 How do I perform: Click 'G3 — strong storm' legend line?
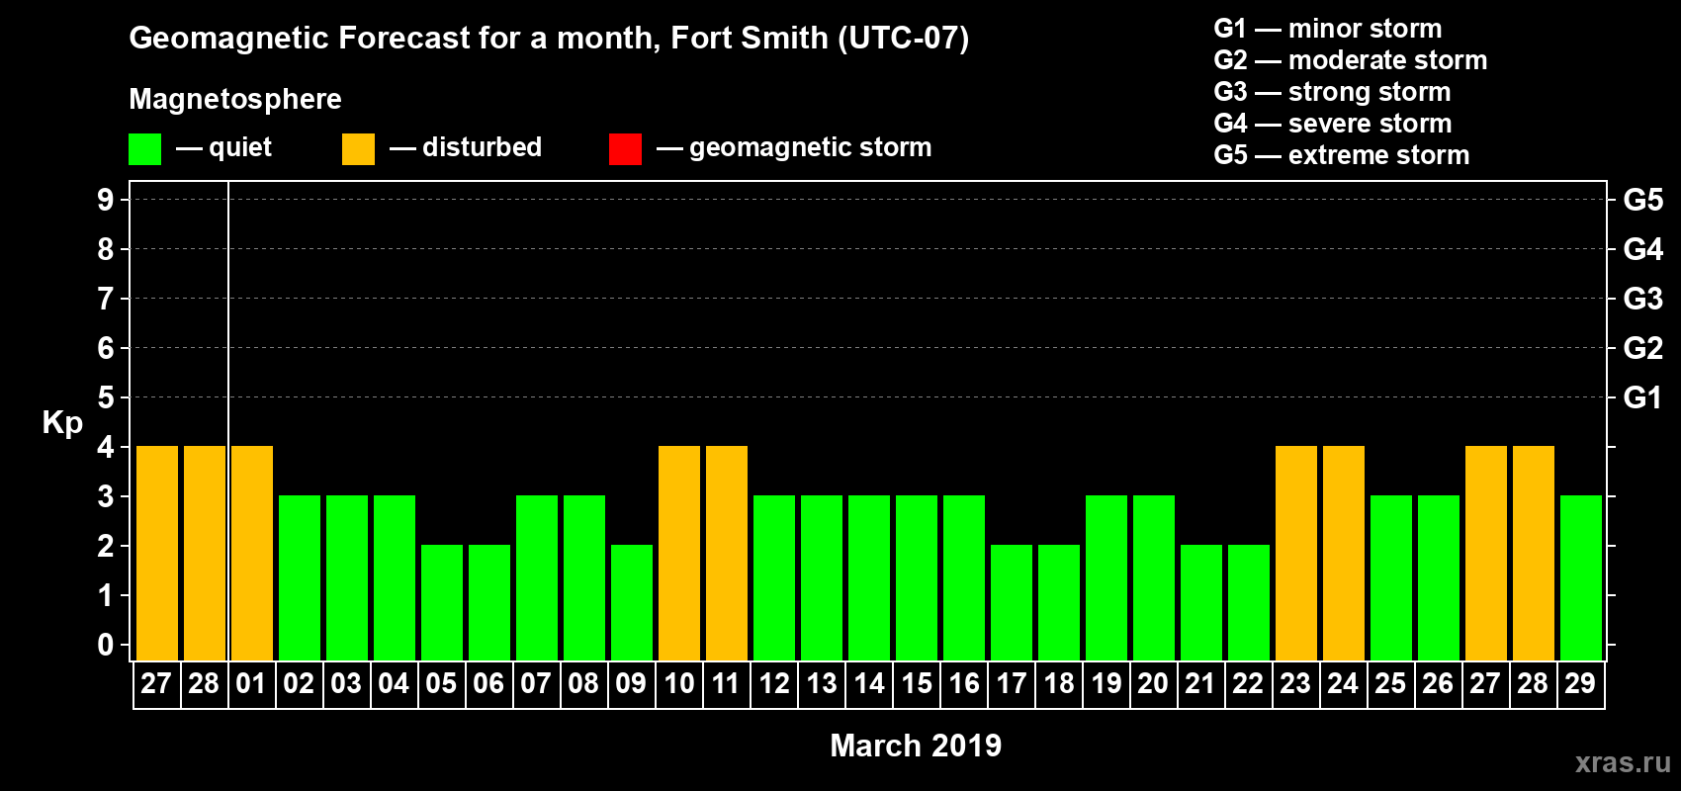pos(1332,92)
